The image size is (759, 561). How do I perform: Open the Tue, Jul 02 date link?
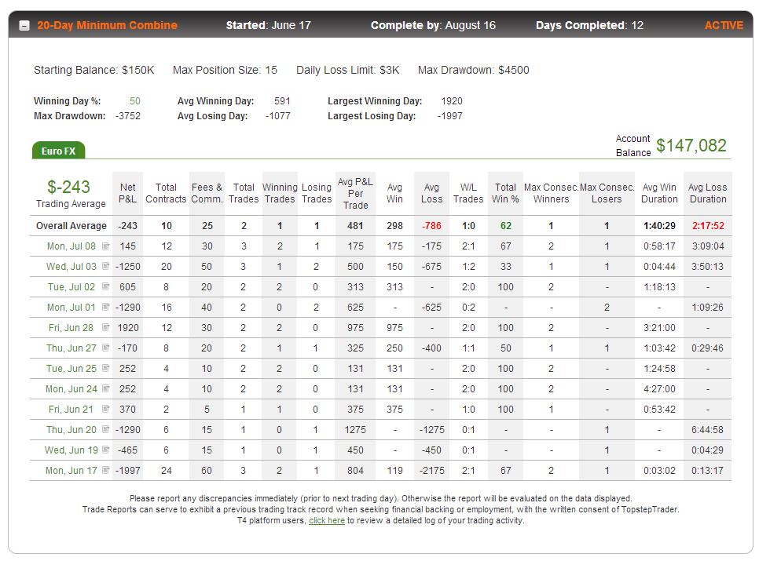point(71,286)
